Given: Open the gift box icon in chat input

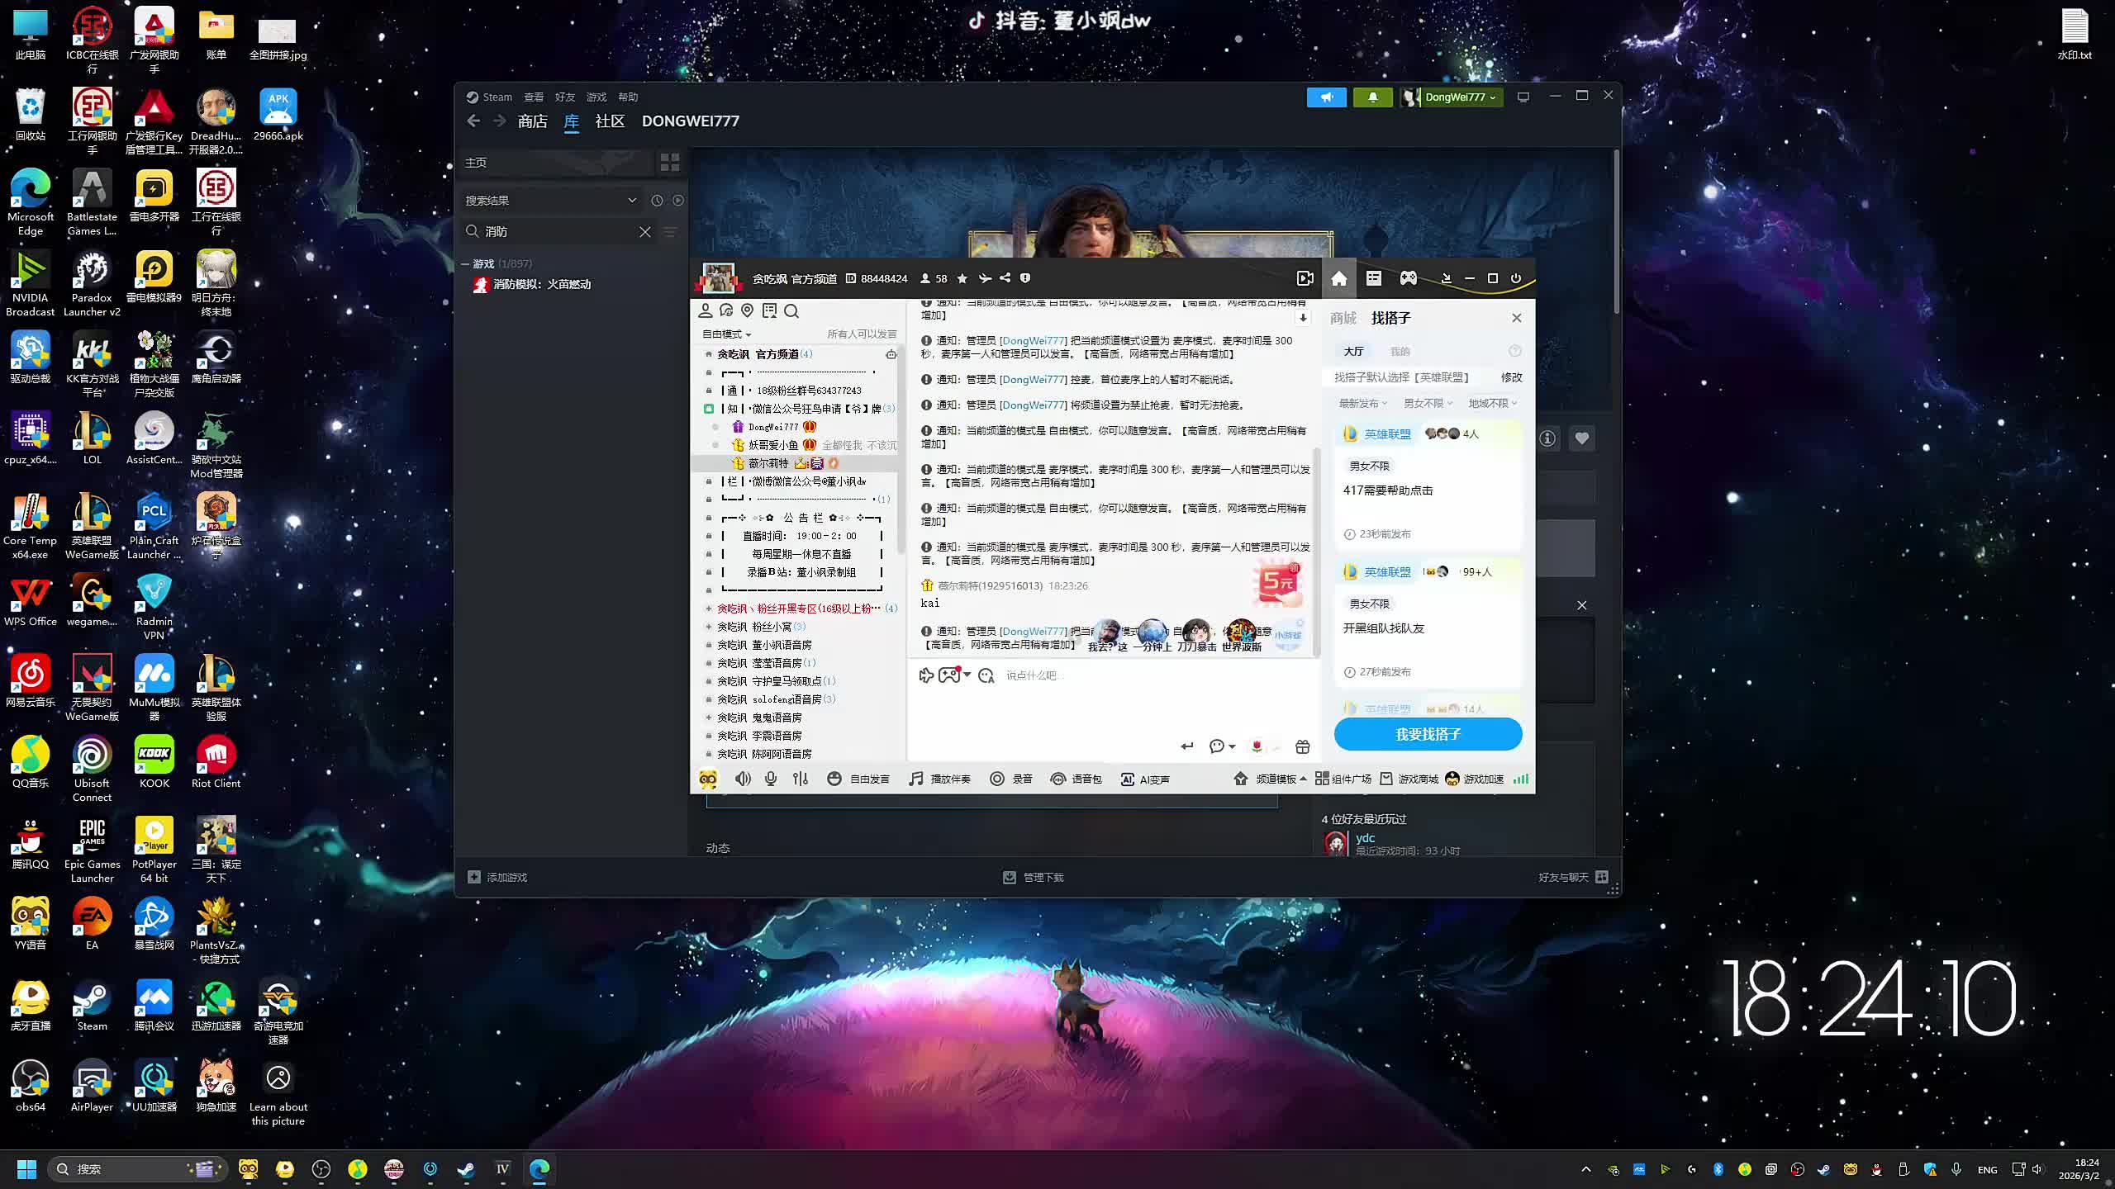Looking at the screenshot, I should [x=1302, y=746].
